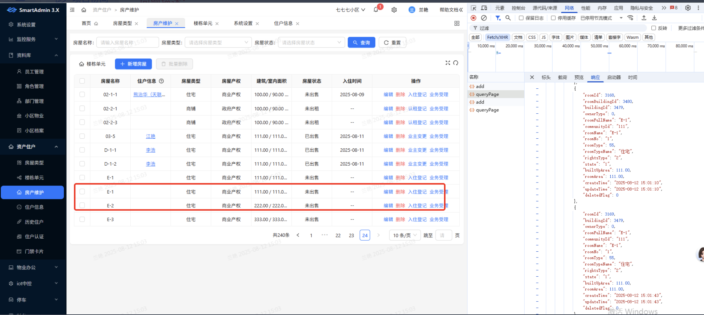Open settings gear in top header

394,10
